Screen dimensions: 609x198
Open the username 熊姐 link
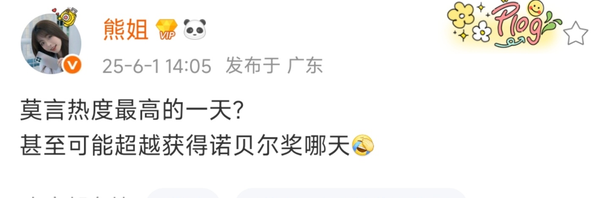point(126,30)
